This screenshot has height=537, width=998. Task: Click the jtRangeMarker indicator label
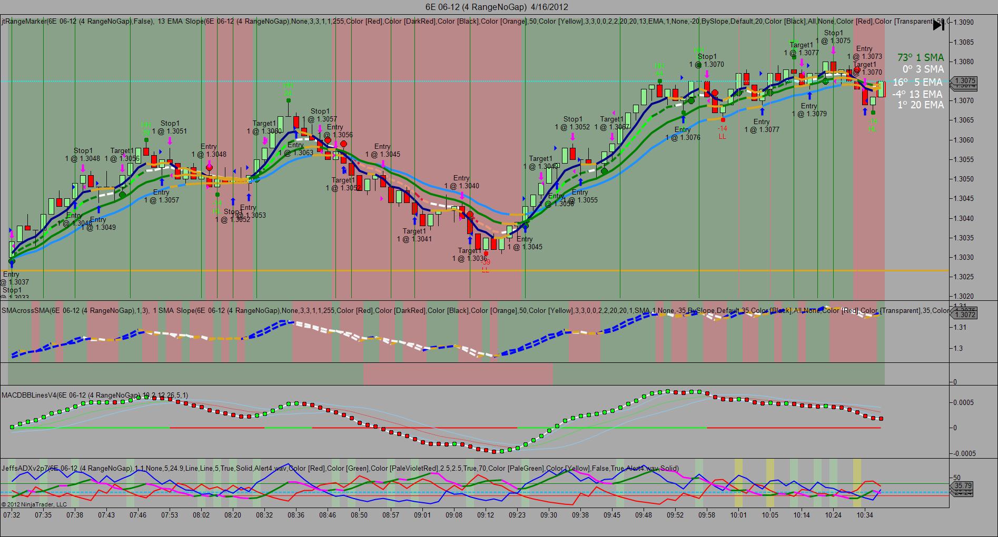(x=78, y=22)
